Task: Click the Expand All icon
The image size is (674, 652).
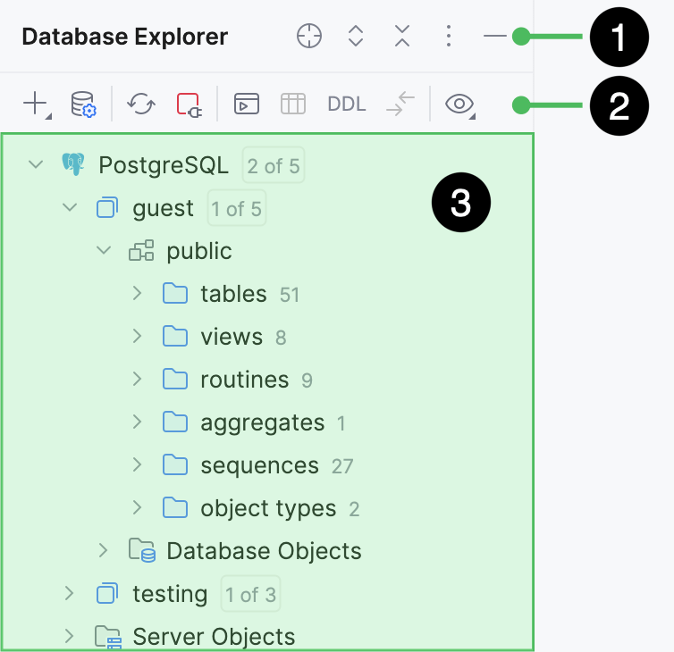Action: click(x=356, y=37)
